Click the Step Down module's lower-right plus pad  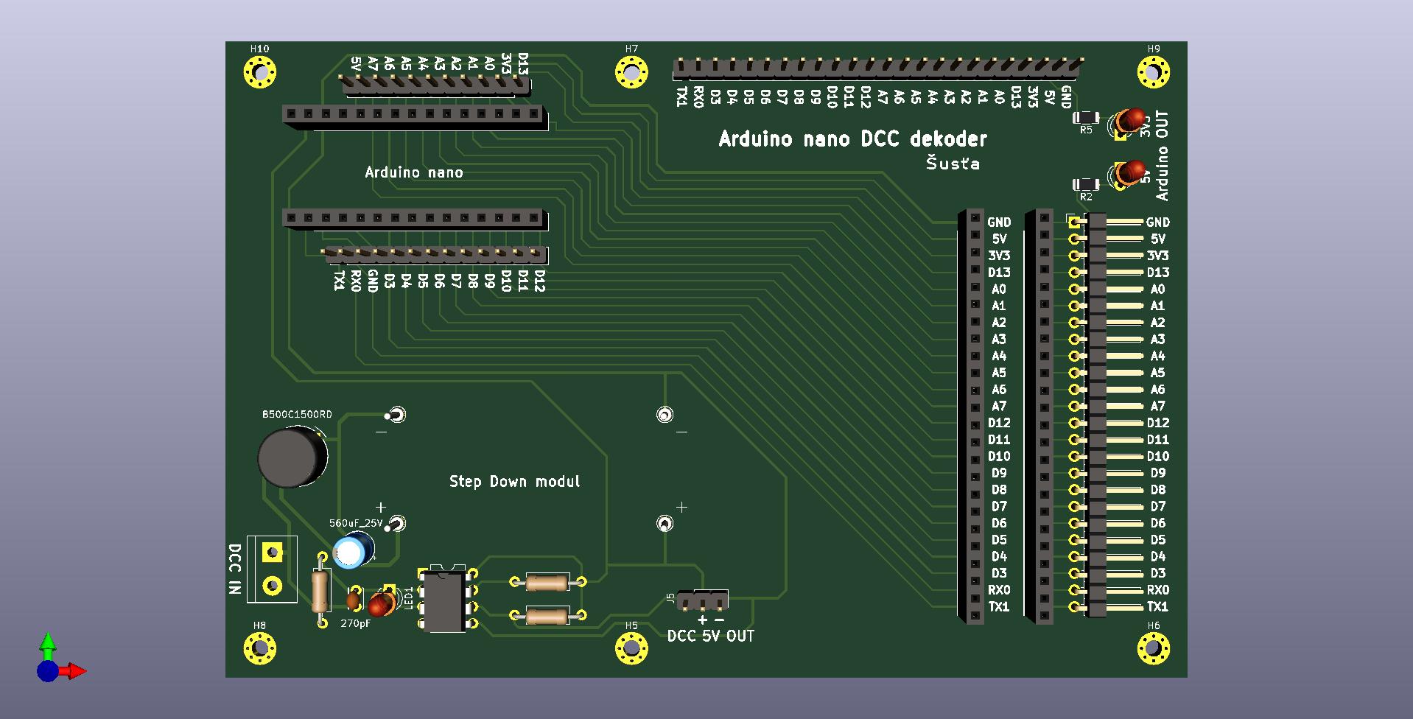point(665,523)
